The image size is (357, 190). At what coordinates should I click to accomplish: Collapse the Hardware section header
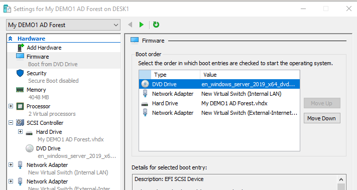coord(10,39)
